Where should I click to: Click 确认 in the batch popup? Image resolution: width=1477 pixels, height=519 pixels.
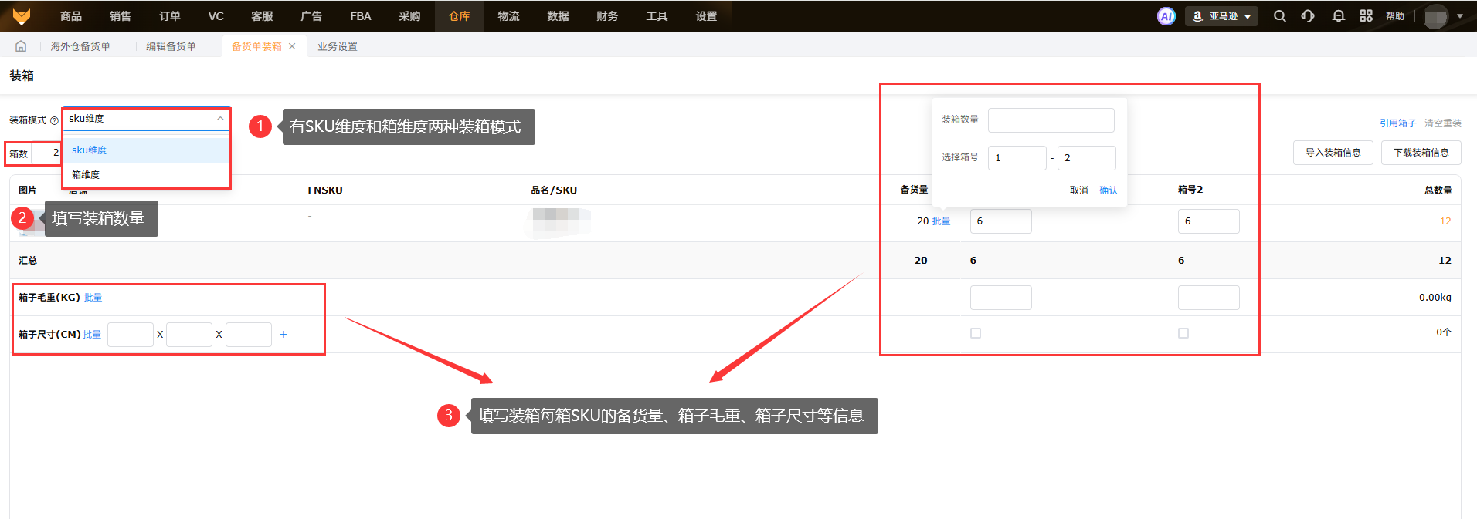(x=1109, y=190)
